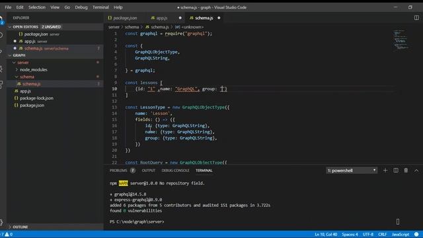Open the Edit menu
423x238 pixels.
tap(20, 7)
